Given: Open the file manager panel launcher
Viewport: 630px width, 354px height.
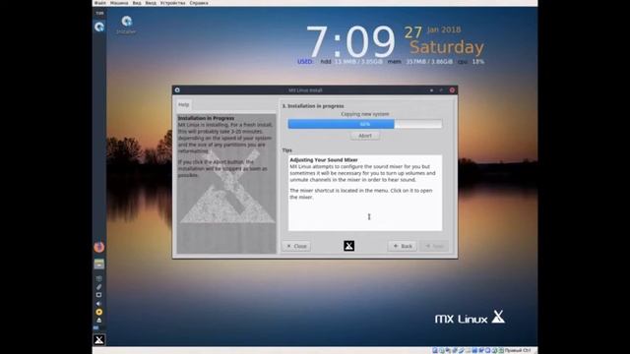Looking at the screenshot, I should coord(99,264).
